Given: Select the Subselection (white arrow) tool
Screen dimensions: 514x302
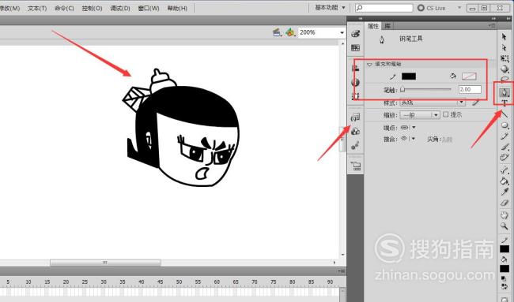Looking at the screenshot, I should click(505, 48).
